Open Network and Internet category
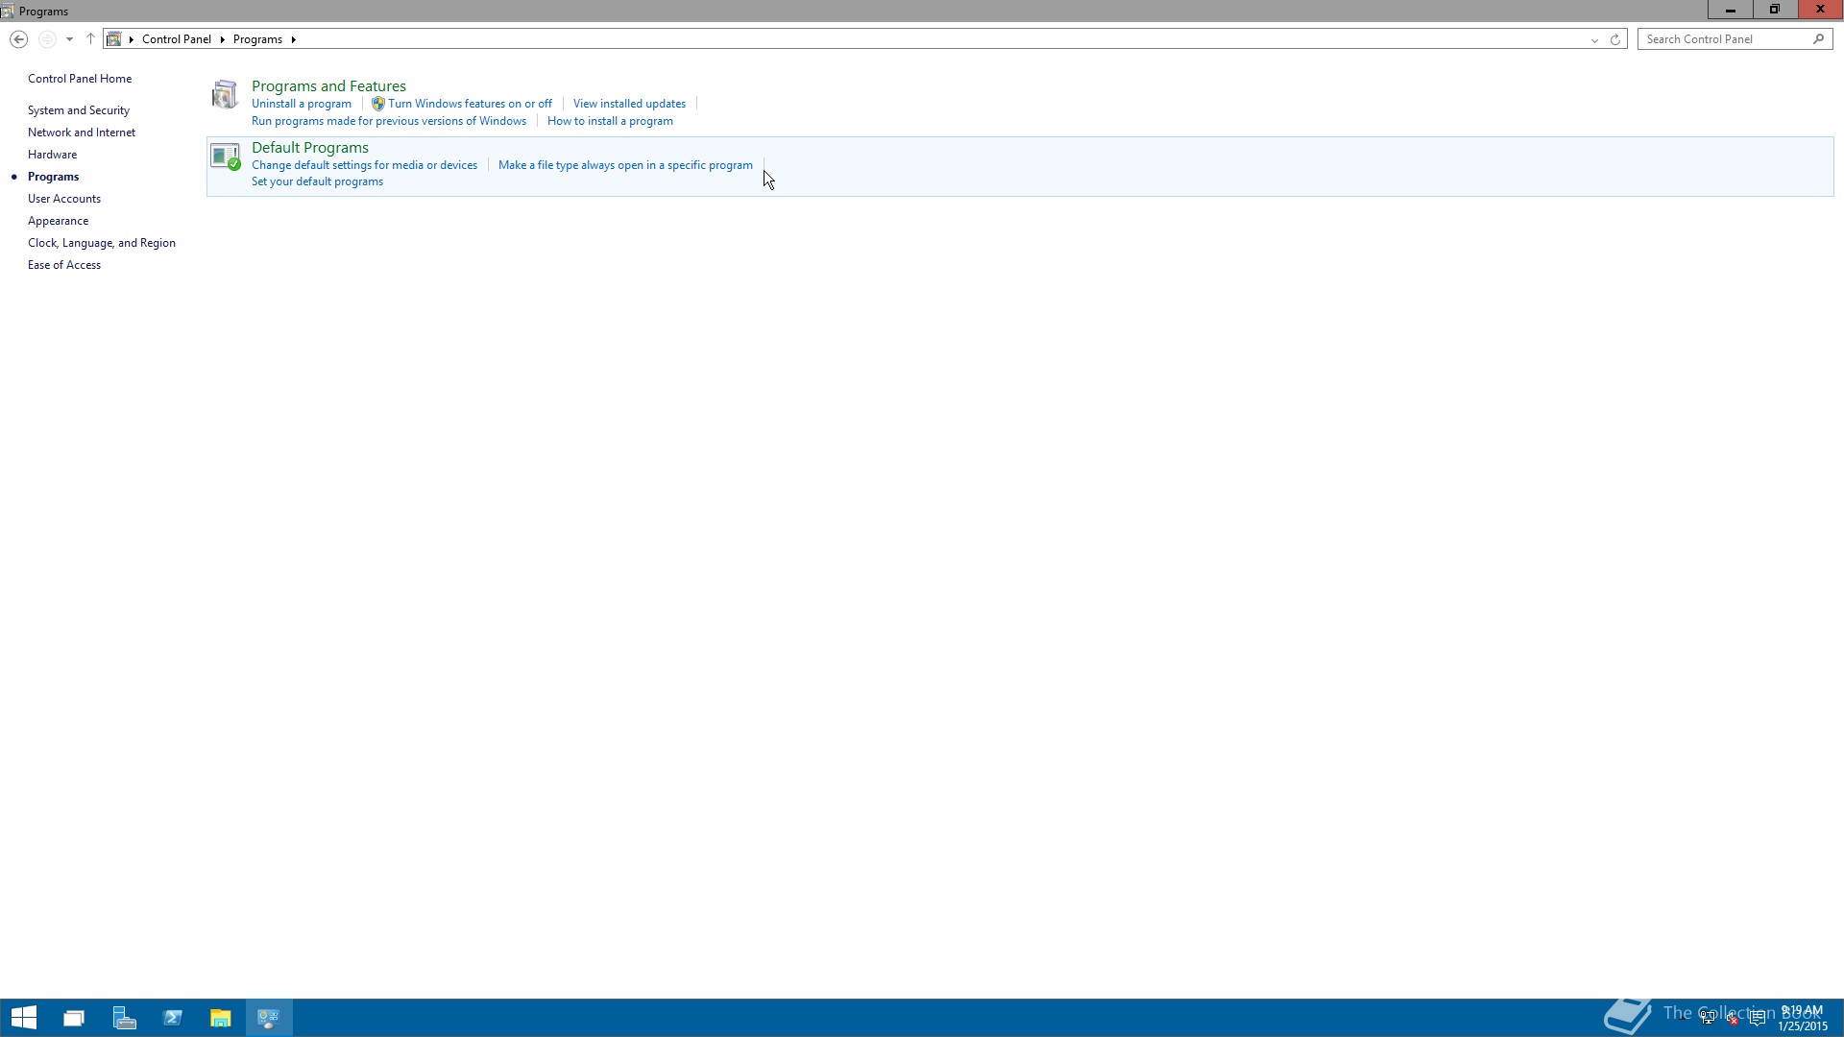1844x1037 pixels. point(82,133)
